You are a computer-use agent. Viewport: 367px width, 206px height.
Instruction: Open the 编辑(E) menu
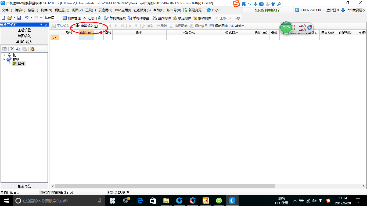(x=20, y=10)
